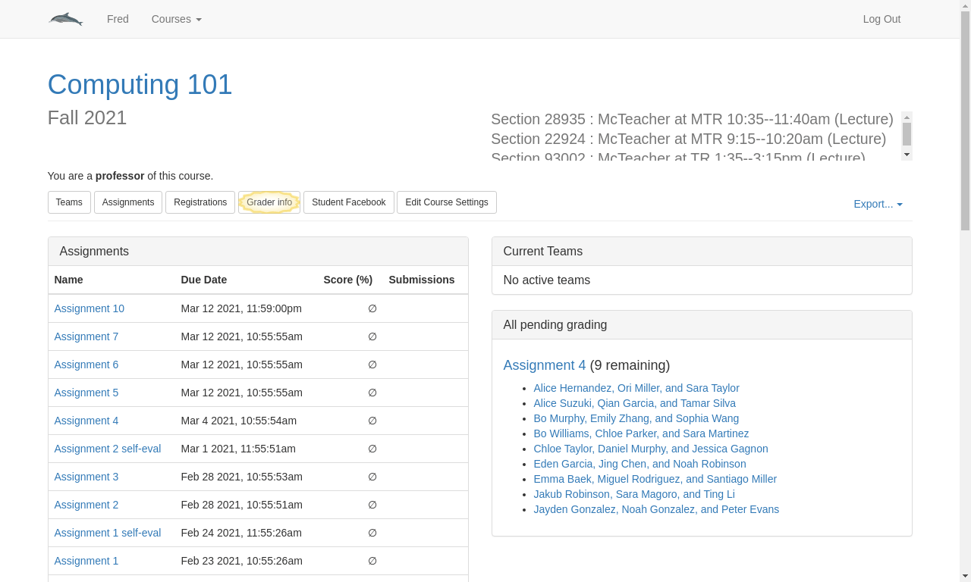Open the Courses dropdown menu
The image size is (971, 582).
(x=176, y=19)
